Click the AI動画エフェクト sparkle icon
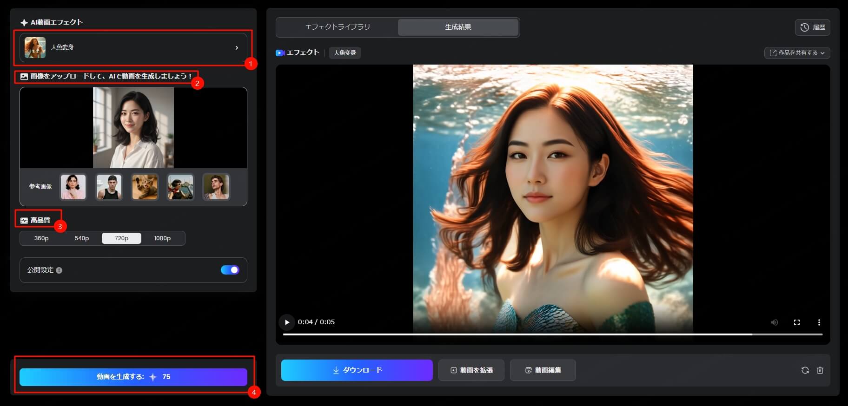The width and height of the screenshot is (848, 406). coord(24,22)
